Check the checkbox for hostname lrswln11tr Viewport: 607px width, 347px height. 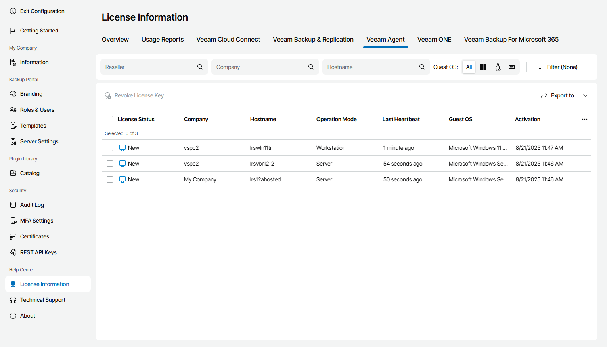point(110,147)
